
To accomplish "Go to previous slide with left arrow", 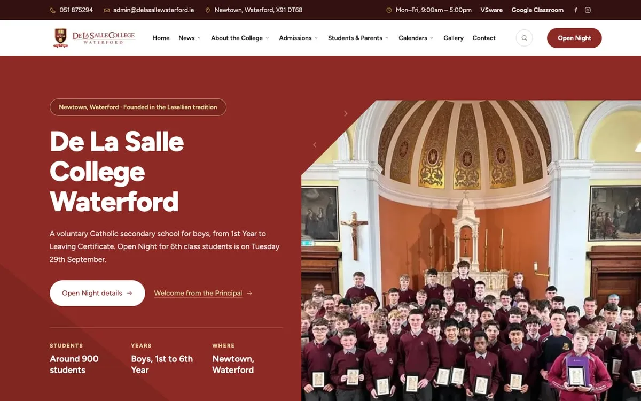I will (315, 145).
